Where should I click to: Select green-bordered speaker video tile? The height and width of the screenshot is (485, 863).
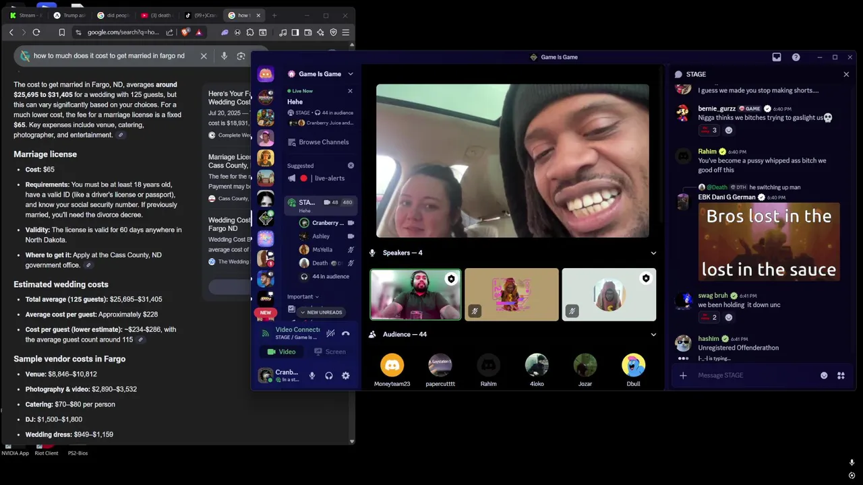[x=415, y=294]
